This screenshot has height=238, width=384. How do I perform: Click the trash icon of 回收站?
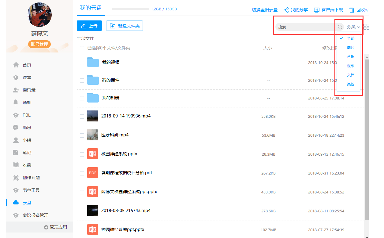tap(352, 10)
